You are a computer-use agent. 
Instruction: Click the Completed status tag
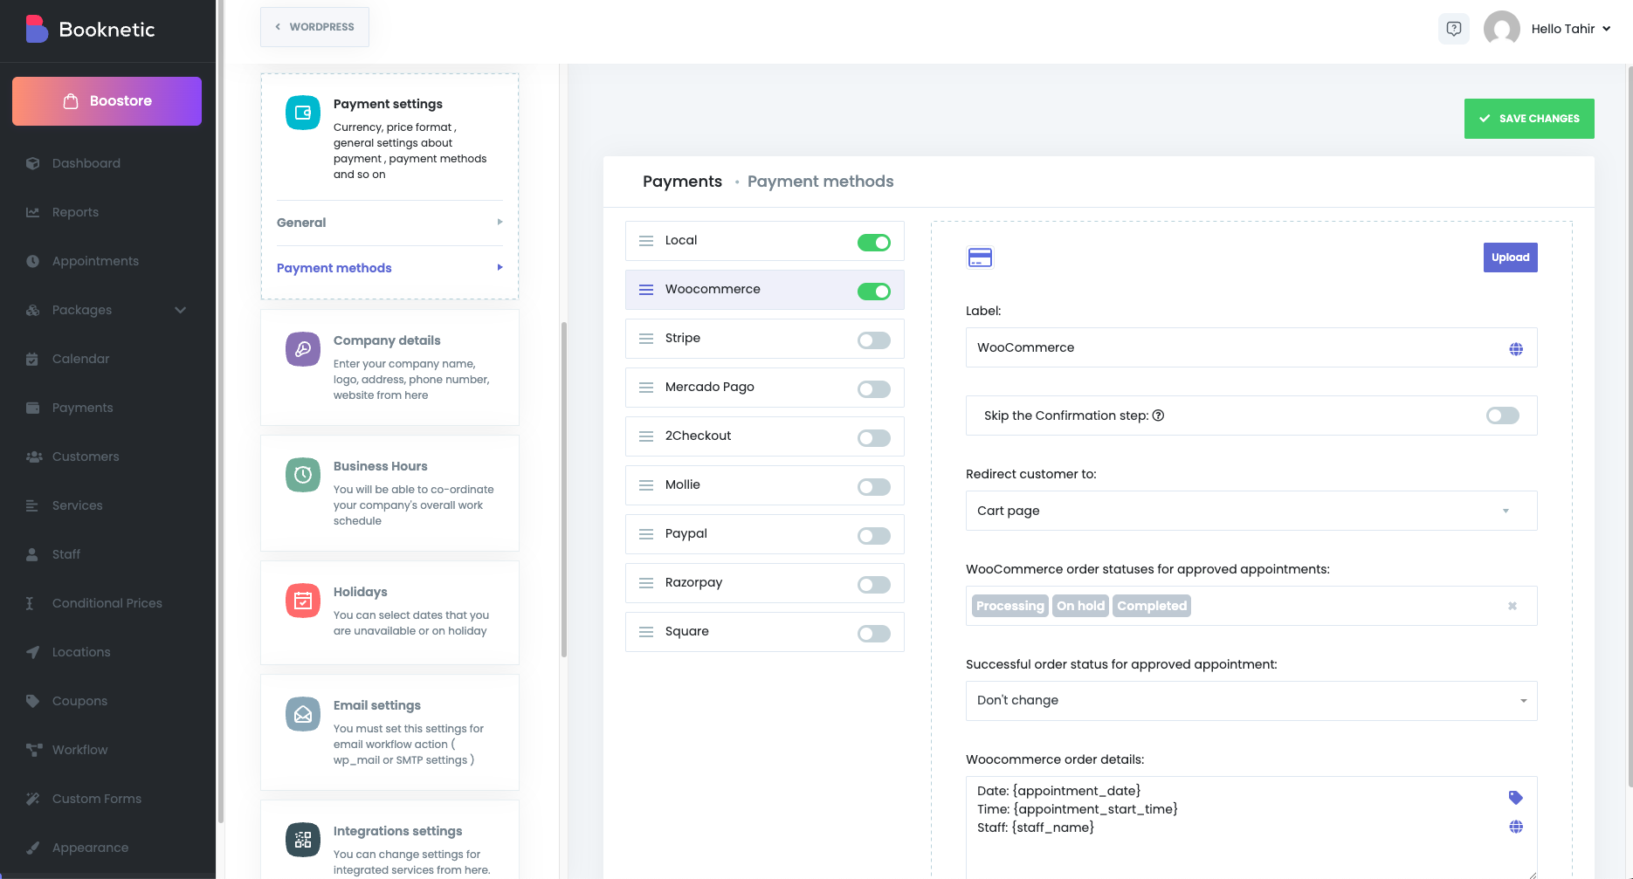1152,606
